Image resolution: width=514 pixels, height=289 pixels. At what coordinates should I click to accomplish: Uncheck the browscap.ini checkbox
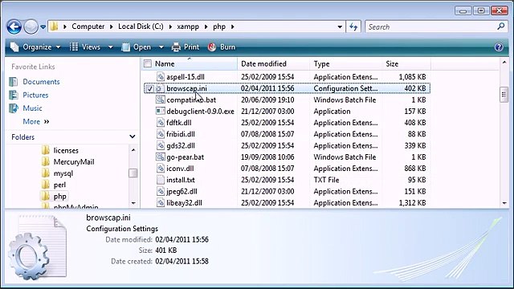(150, 88)
